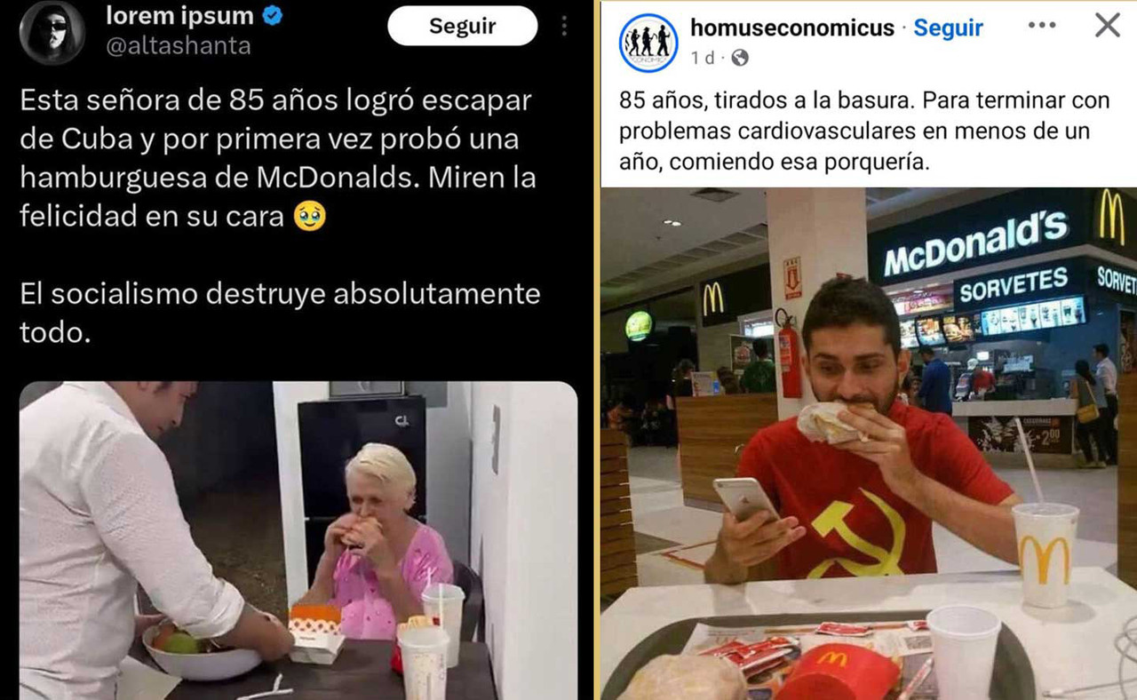
Task: Close the Facebook post with the X
Action: tap(1107, 25)
